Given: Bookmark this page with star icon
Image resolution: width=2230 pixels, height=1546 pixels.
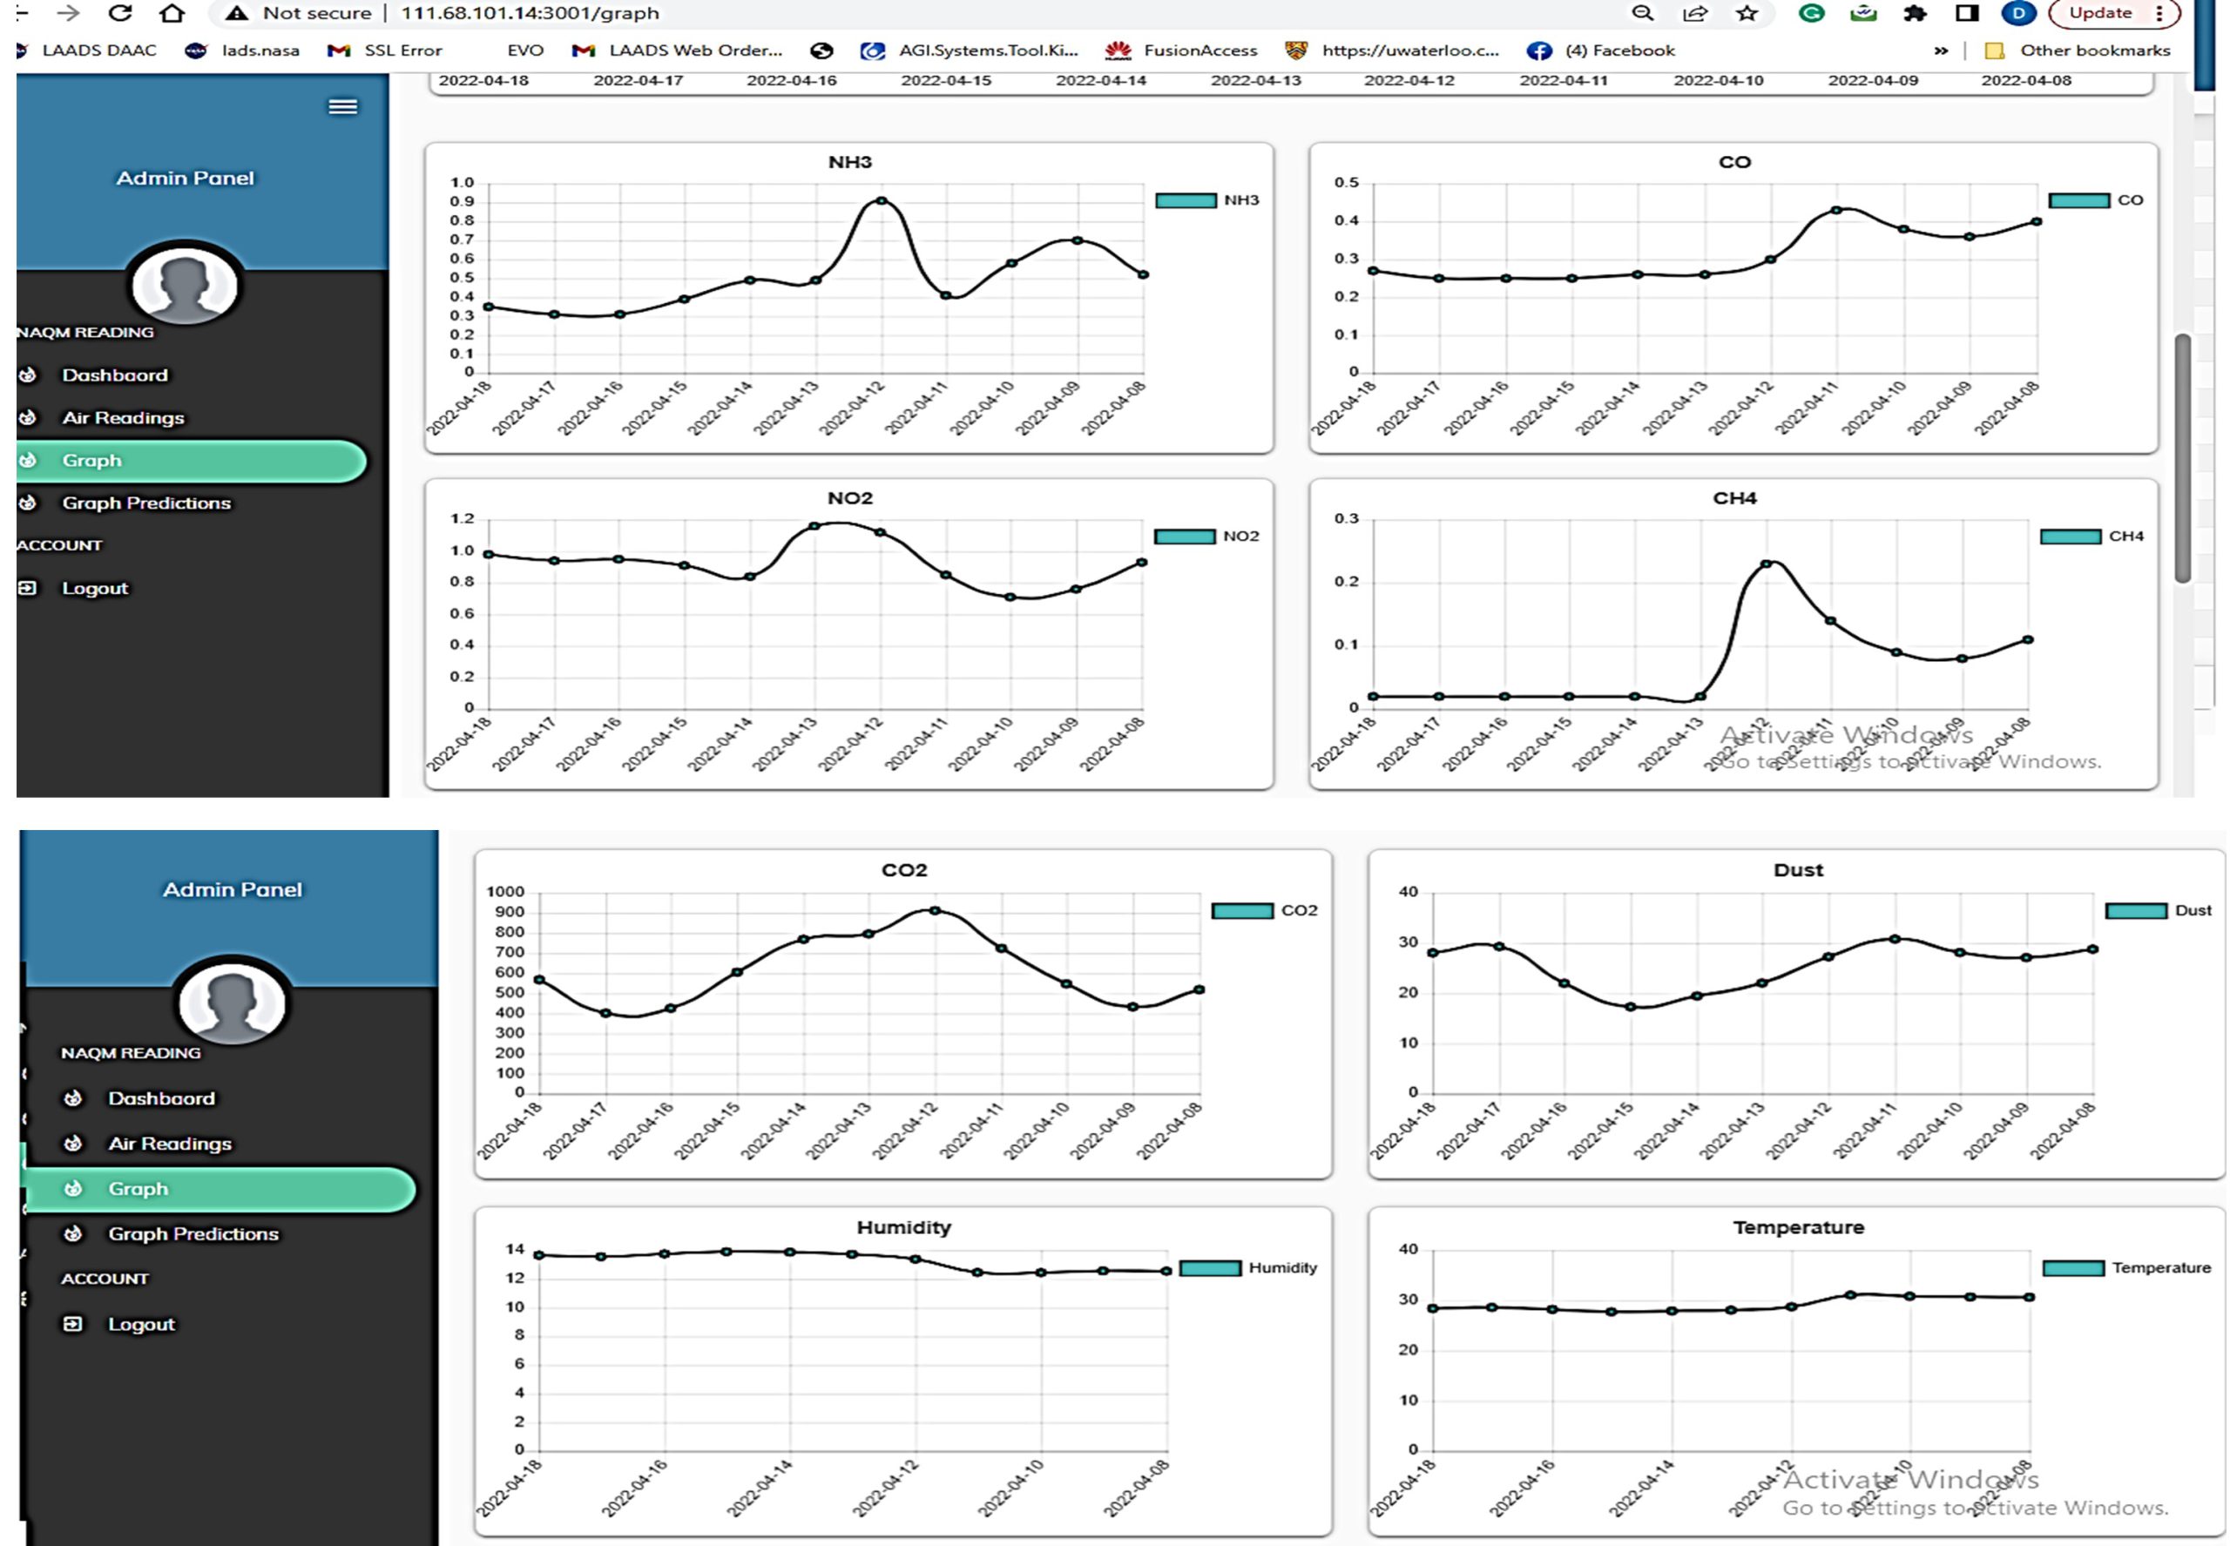Looking at the screenshot, I should 1746,12.
